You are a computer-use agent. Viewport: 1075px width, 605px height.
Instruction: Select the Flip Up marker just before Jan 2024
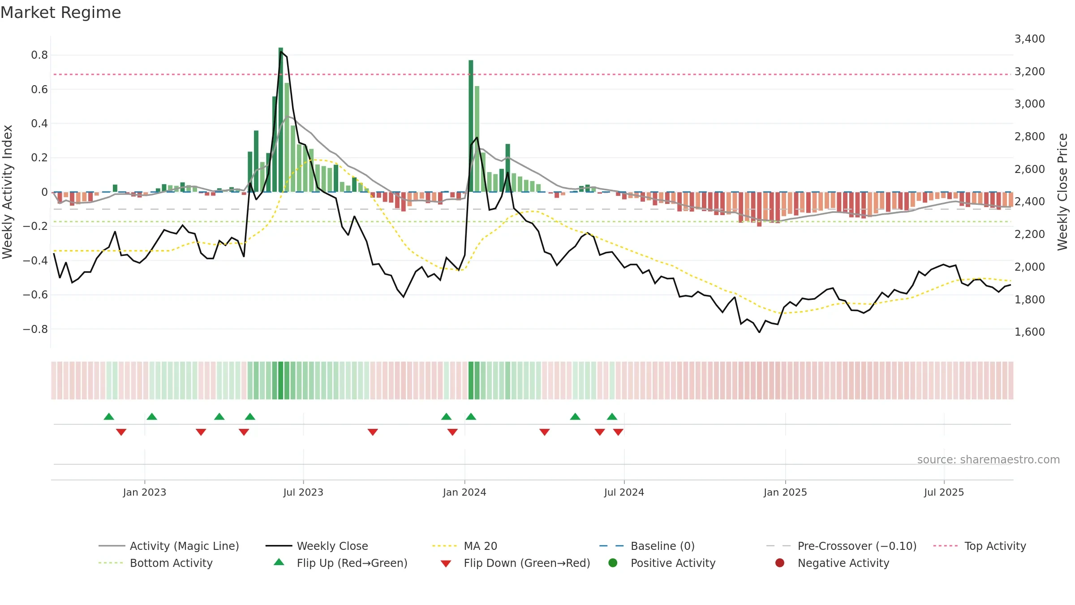447,416
